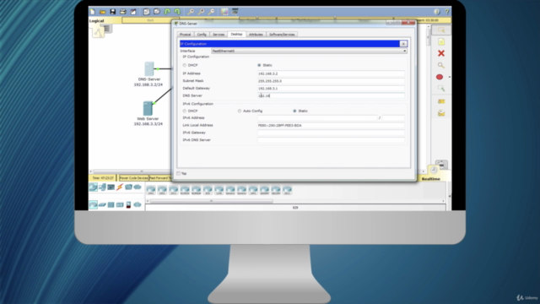Click the Add Simple PDU envelope icon
540x304 pixels.
pos(441,101)
